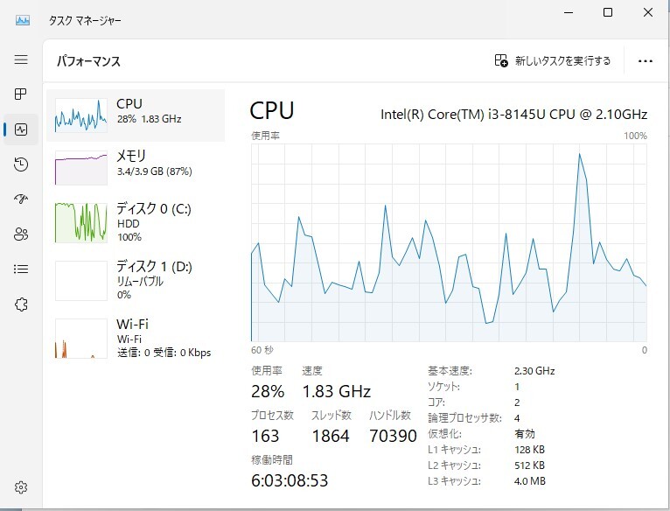Run new task (新しいタスクを実行する)
Image resolution: width=670 pixels, height=511 pixels.
(x=553, y=60)
